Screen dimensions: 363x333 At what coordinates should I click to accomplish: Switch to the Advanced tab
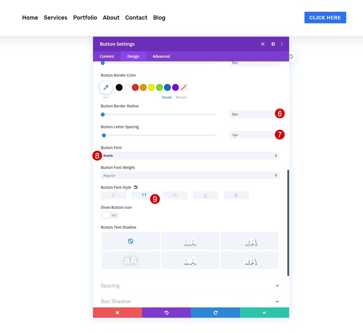coord(161,56)
